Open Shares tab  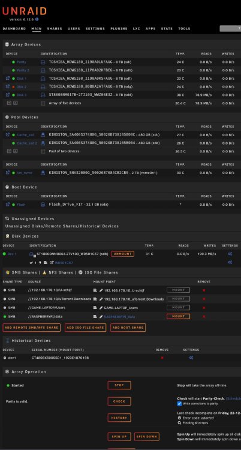55,29
